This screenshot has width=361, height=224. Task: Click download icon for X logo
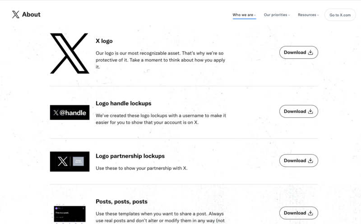[x=310, y=52]
